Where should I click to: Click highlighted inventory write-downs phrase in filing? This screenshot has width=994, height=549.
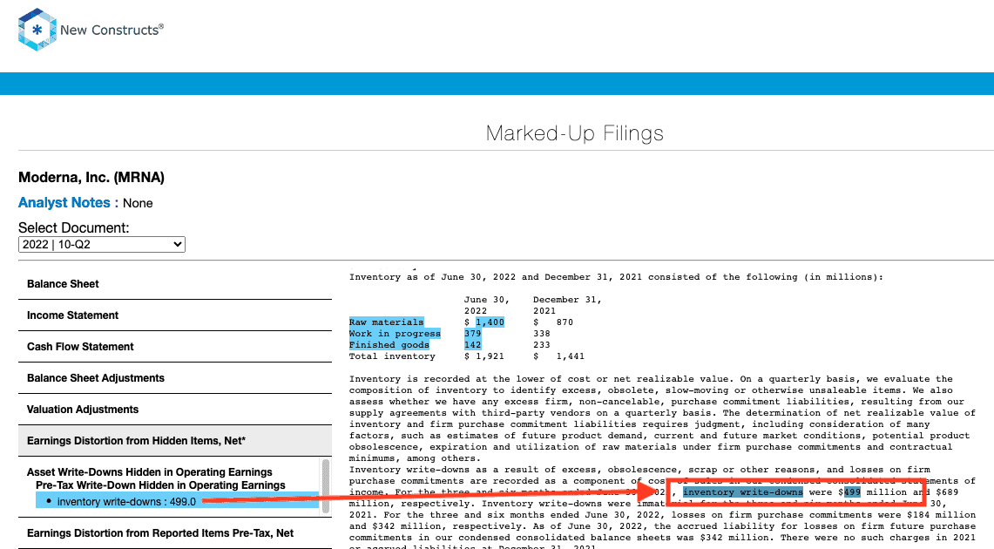(743, 492)
